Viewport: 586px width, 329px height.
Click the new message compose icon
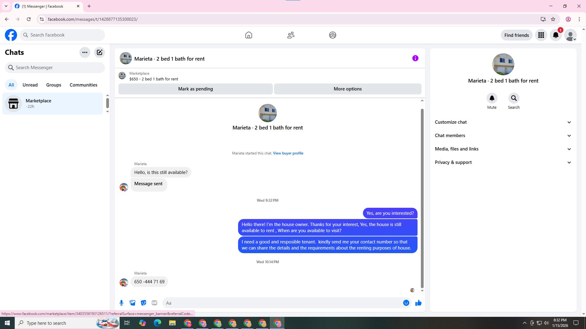coord(99,52)
